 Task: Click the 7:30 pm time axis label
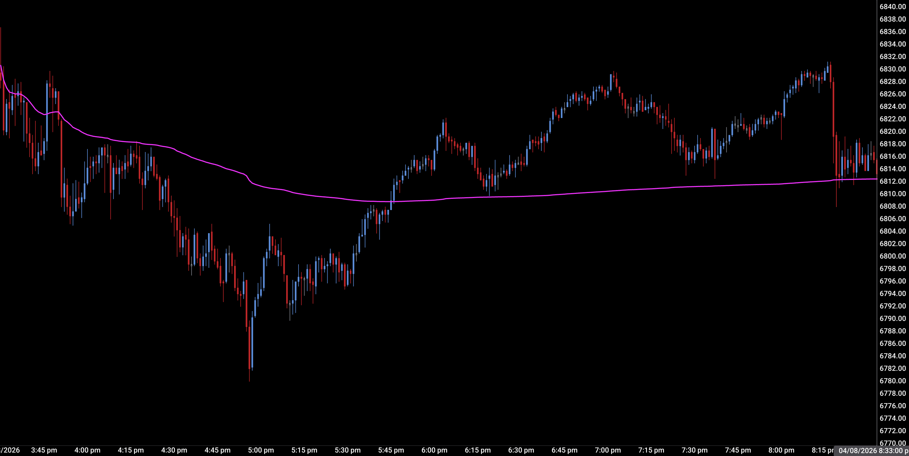click(695, 450)
